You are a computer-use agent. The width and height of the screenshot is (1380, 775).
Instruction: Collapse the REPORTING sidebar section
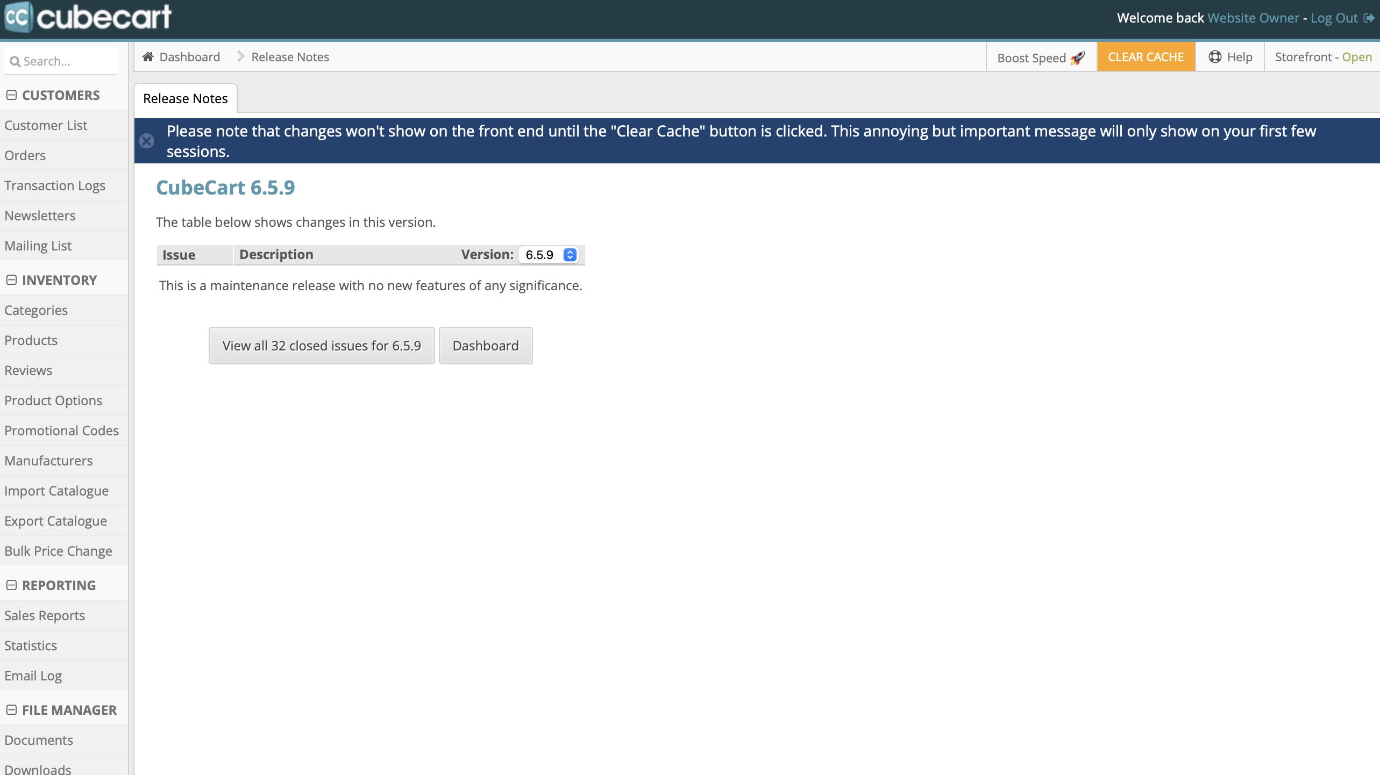click(x=11, y=585)
